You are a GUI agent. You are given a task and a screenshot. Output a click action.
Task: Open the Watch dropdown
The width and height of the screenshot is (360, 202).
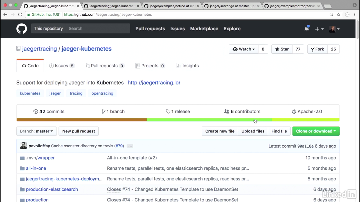(x=244, y=49)
